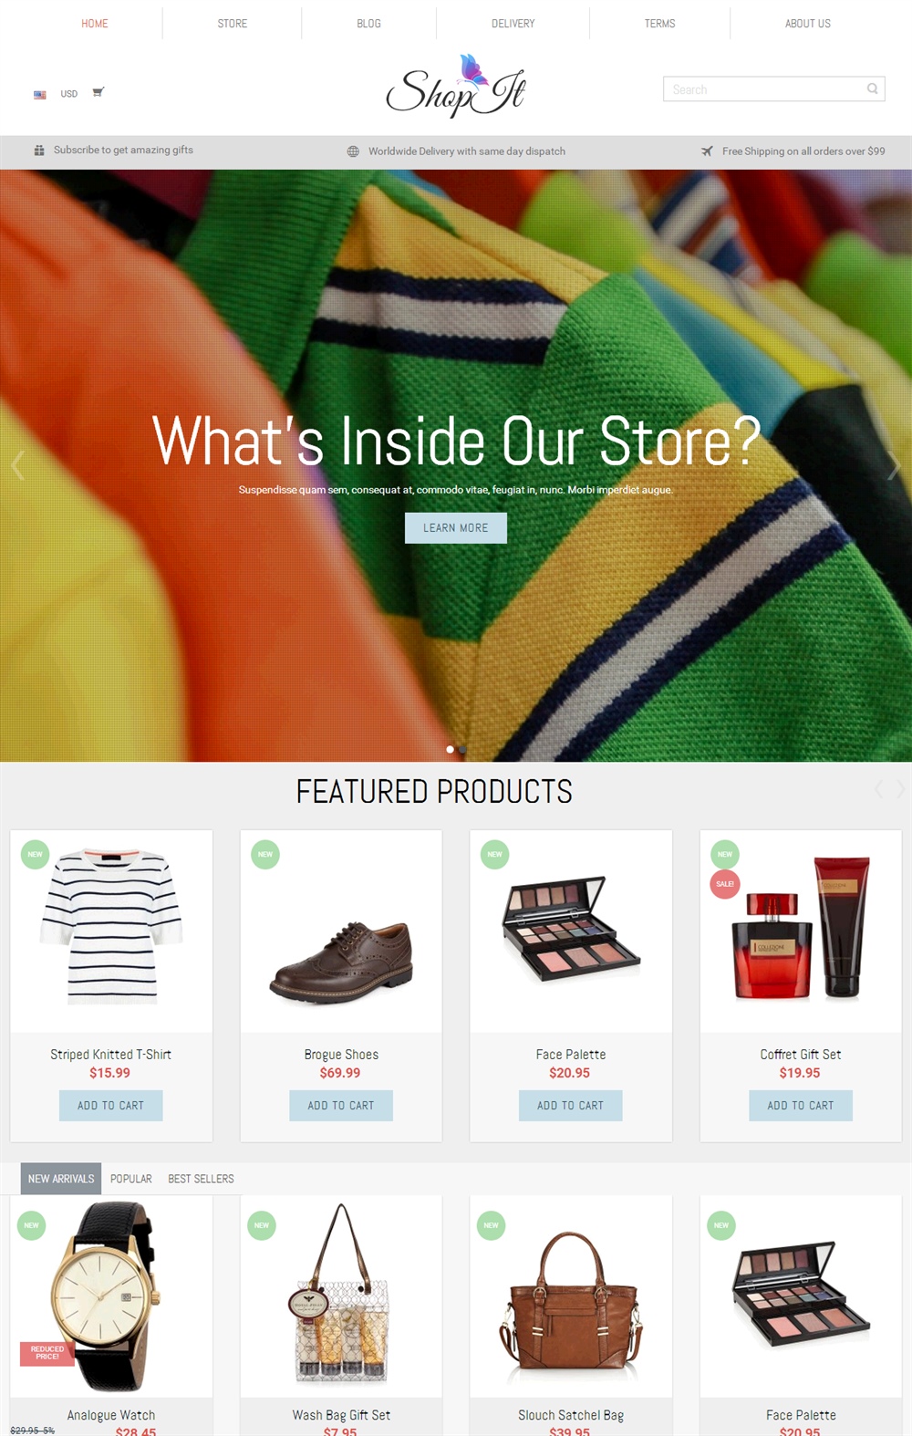Viewport: 912px width, 1436px height.
Task: Switch to the Best Sellers tab
Action: 201,1179
